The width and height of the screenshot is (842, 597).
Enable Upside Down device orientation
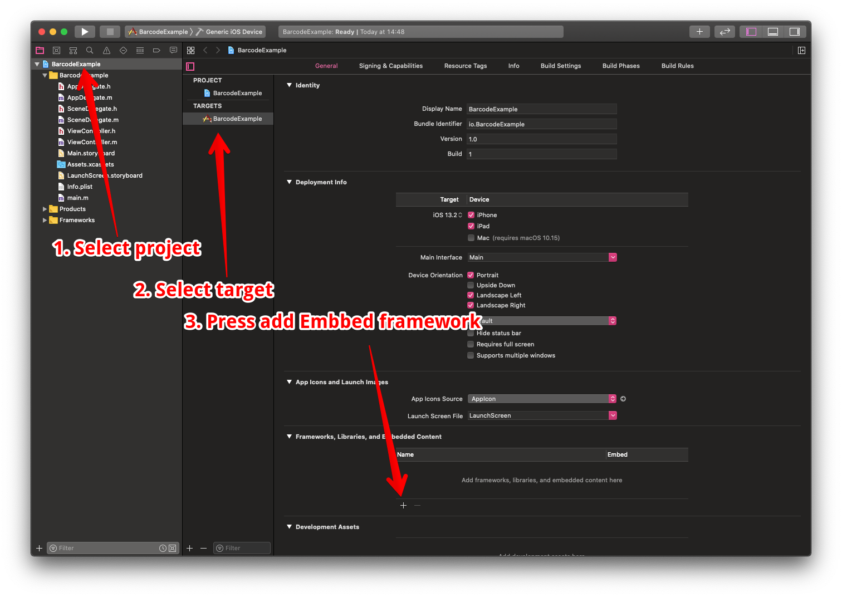coord(471,285)
